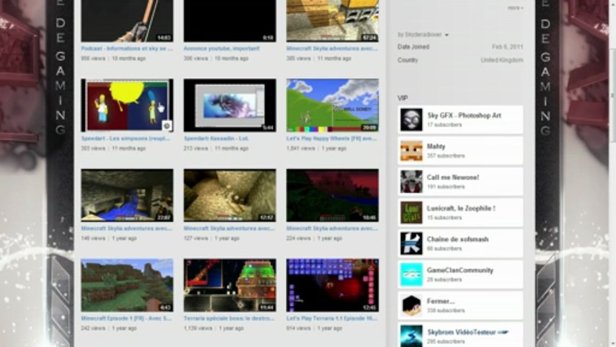Play the Terraria Episode 16 thumbnail lasting 12:45
Viewport: 616px width, 347px height.
pyautogui.click(x=332, y=285)
